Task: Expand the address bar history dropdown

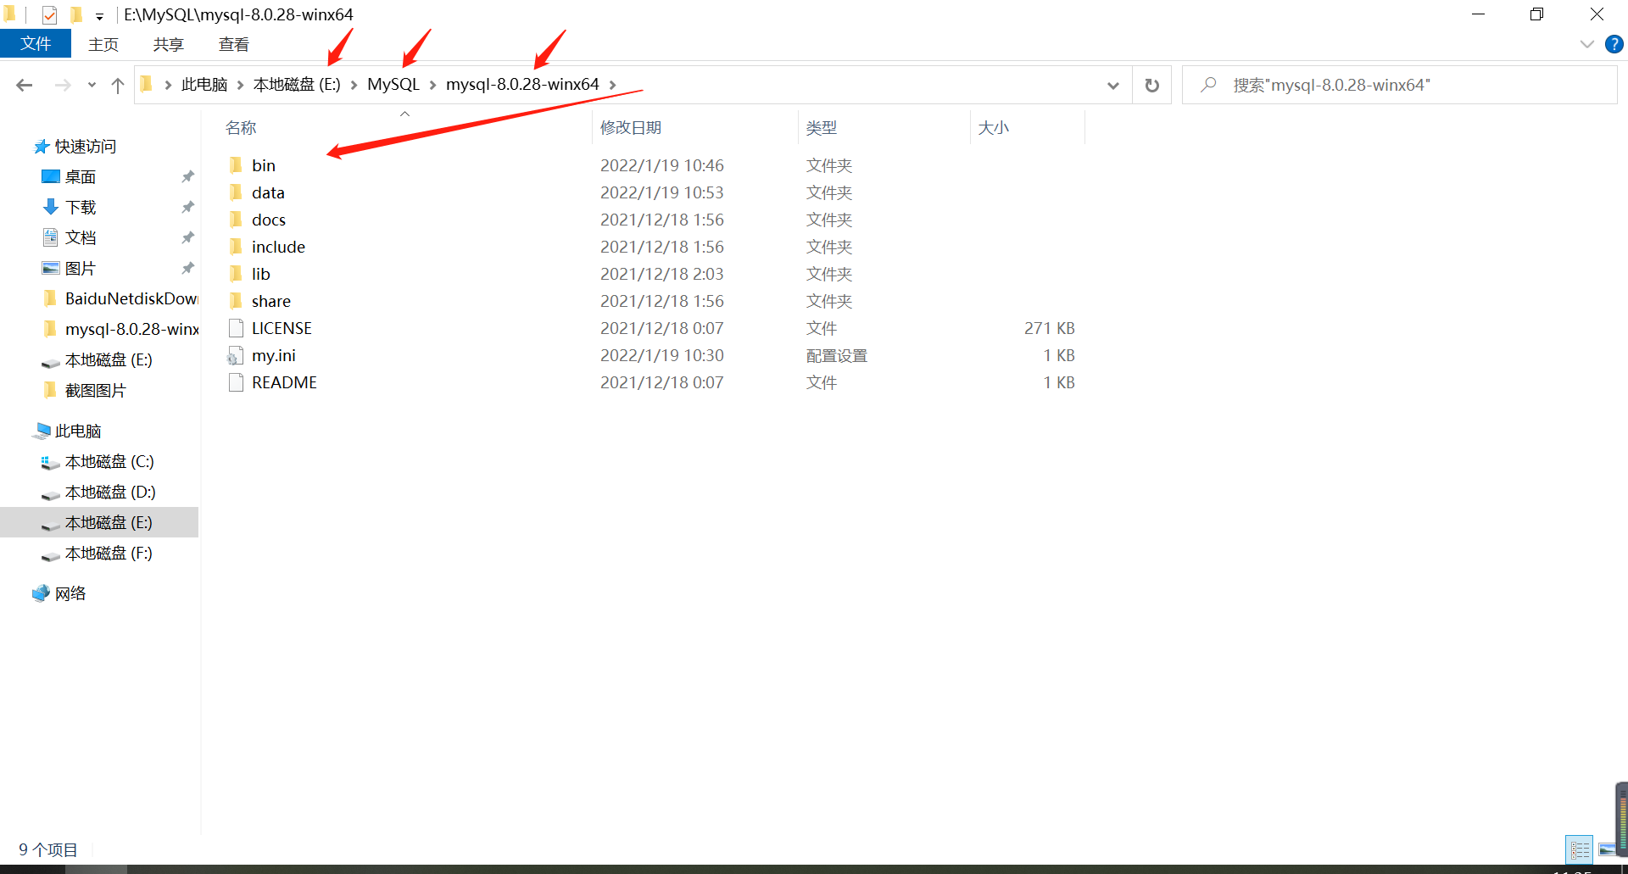Action: click(1112, 85)
